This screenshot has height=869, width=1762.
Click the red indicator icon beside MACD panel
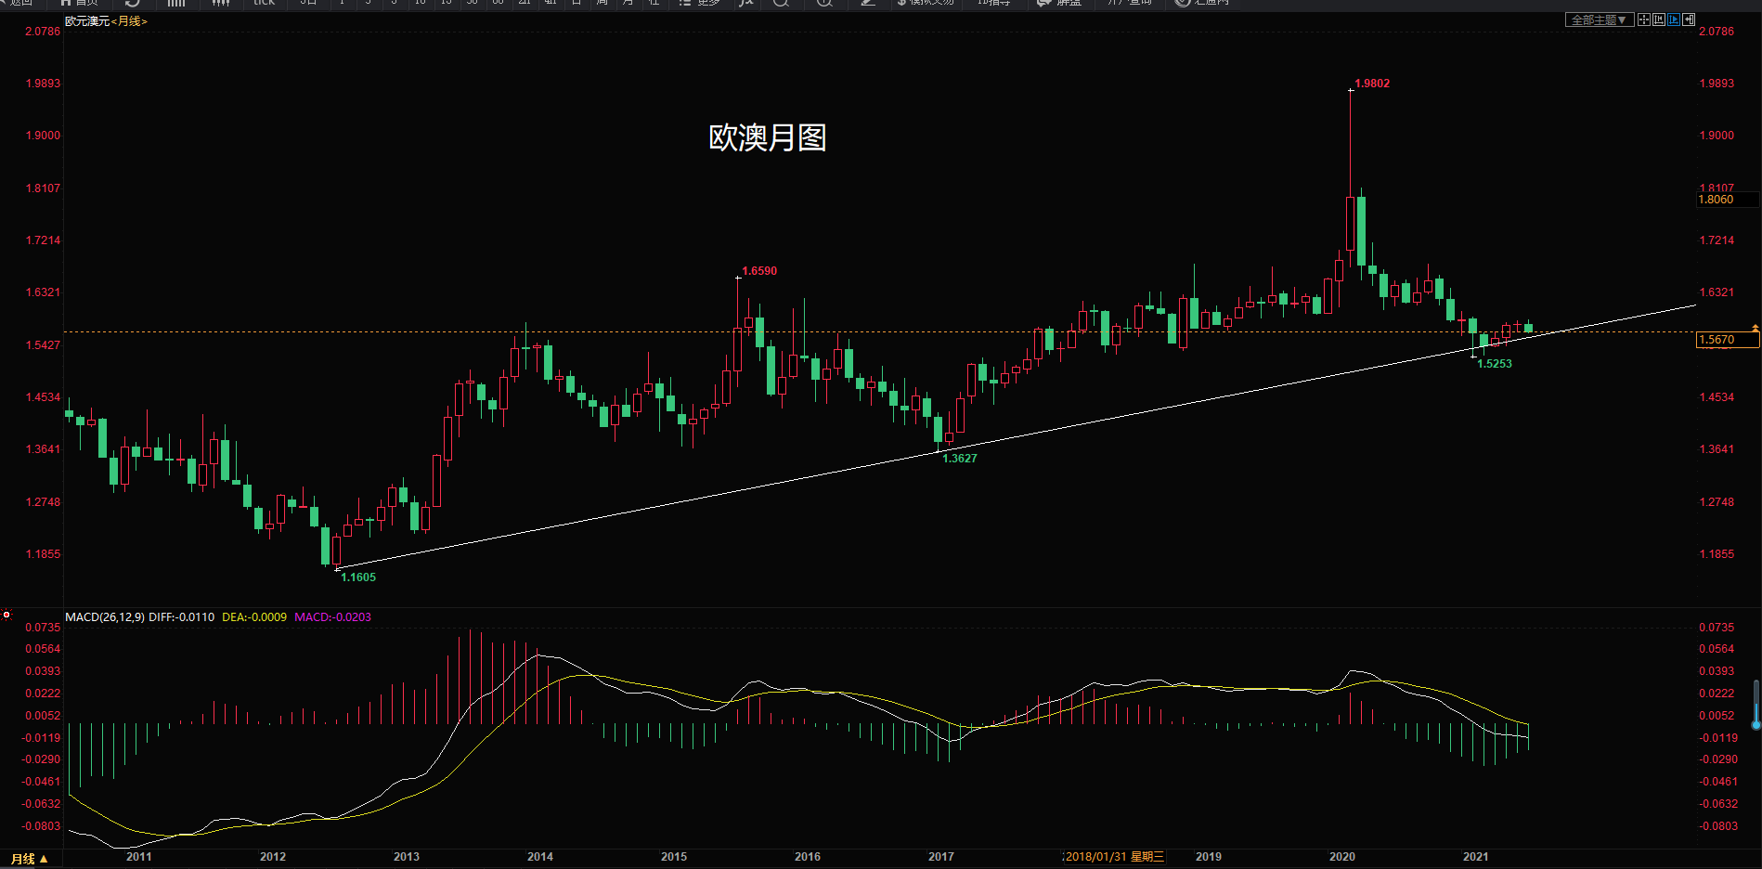click(x=6, y=615)
